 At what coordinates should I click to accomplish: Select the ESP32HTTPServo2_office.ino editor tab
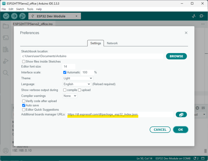click(33, 24)
